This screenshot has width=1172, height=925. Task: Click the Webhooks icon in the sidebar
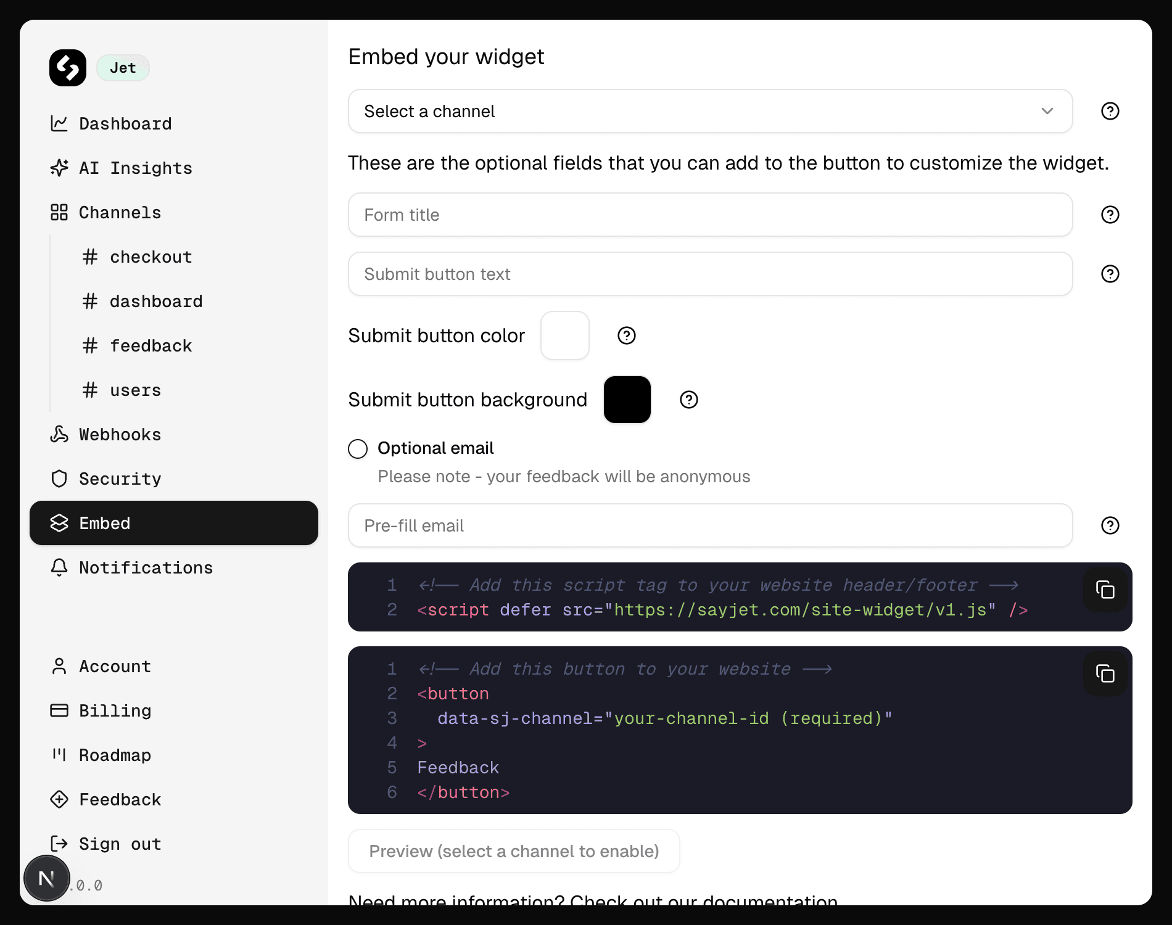pos(59,434)
